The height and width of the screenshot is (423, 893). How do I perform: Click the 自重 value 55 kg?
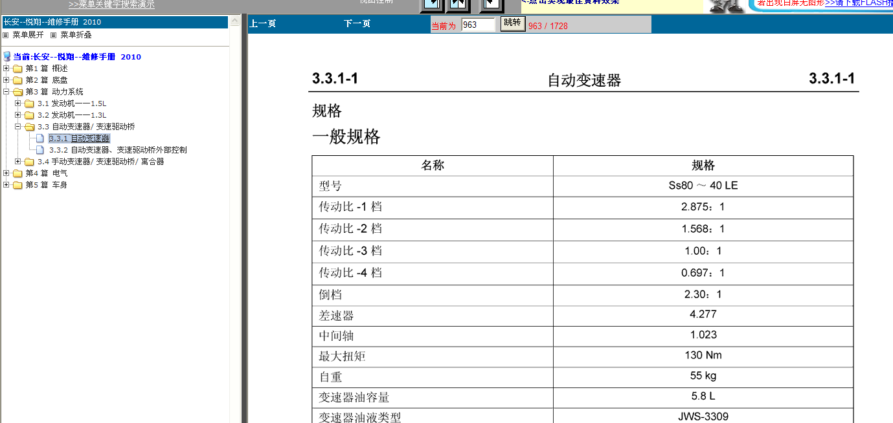coord(703,376)
